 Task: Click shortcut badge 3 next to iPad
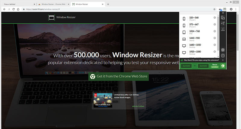click(x=215, y=31)
